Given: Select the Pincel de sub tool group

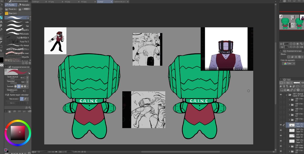Looking at the screenshot, I should click(x=11, y=9).
